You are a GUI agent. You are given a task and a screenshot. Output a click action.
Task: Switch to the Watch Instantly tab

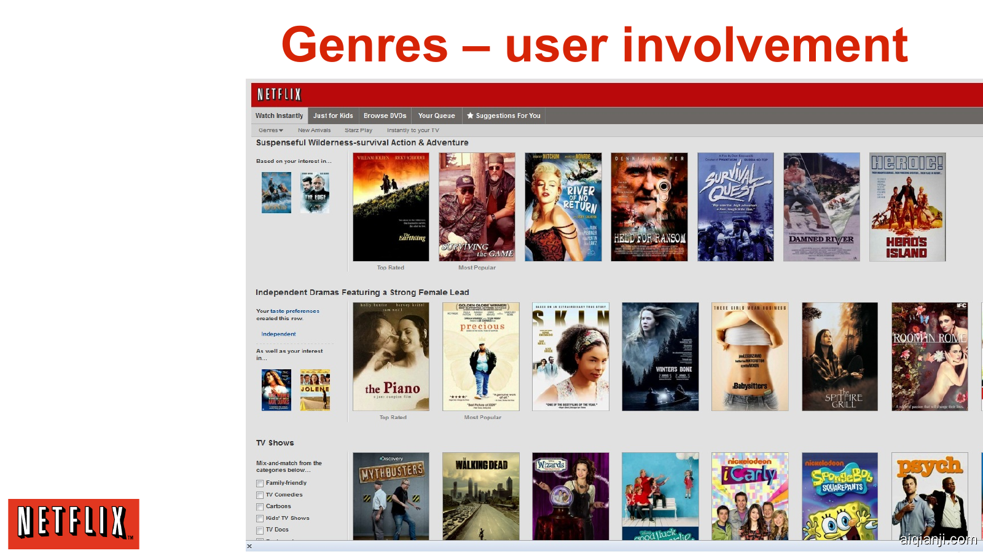pos(279,116)
